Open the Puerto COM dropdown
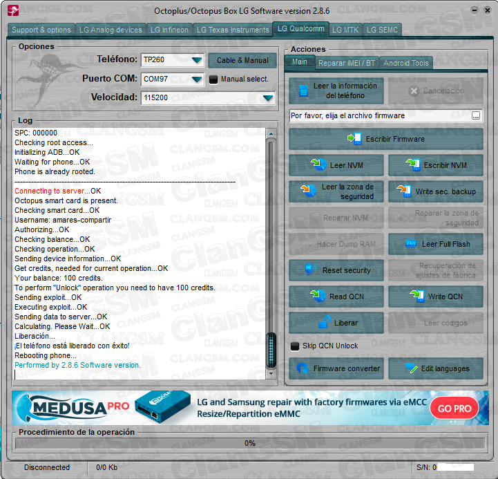Screen dimensions: 498x479 197,79
